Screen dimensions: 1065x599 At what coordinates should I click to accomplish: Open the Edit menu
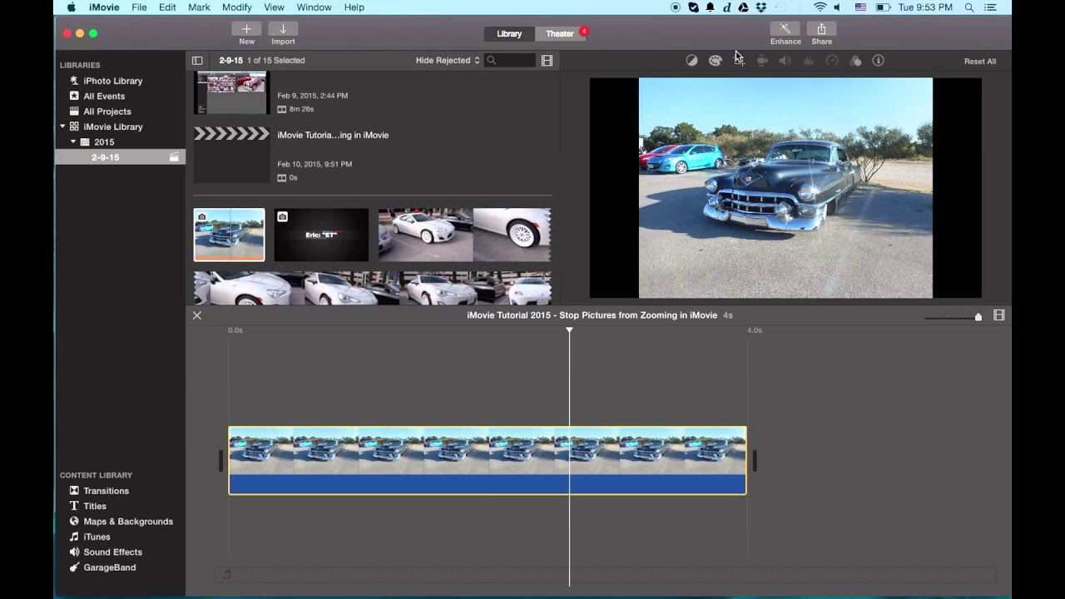167,7
